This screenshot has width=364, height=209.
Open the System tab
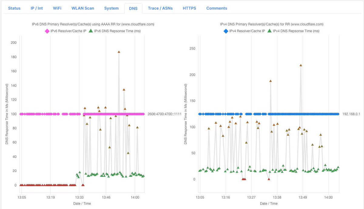[111, 8]
